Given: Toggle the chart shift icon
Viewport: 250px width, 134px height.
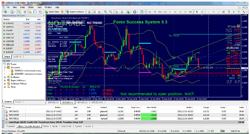Looking at the screenshot, I should [x=122, y=12].
